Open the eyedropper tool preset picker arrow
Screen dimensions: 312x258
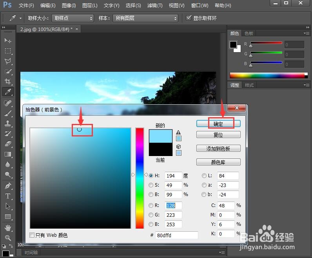[x=20, y=18]
